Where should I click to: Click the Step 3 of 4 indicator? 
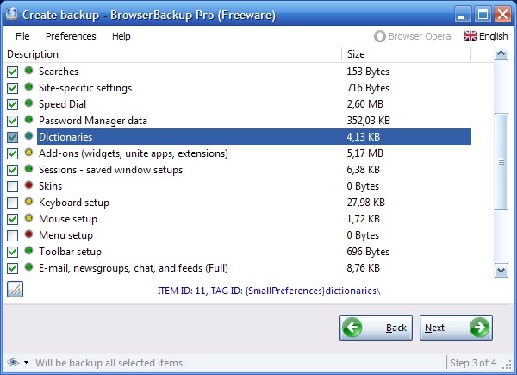point(473,363)
